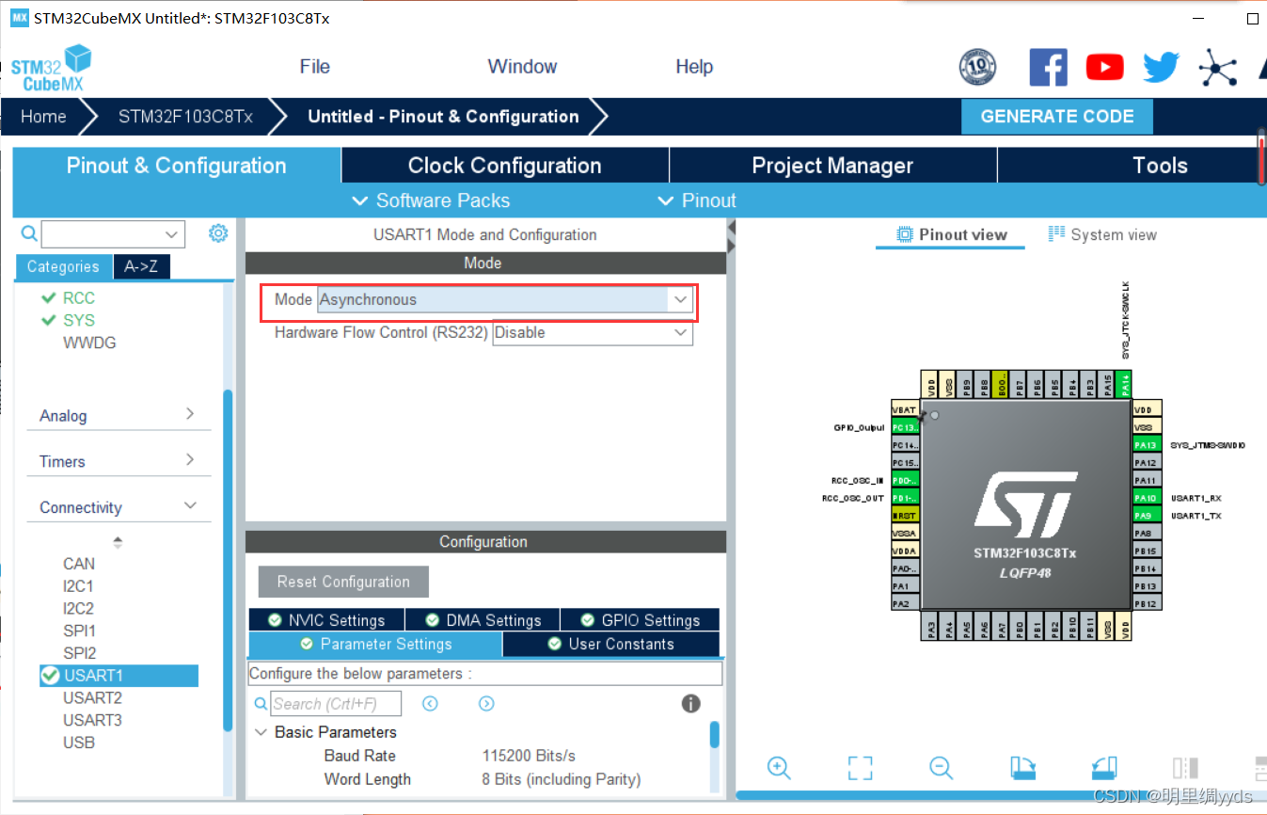Switch to the A->Z list tab
1267x815 pixels.
pyautogui.click(x=141, y=266)
